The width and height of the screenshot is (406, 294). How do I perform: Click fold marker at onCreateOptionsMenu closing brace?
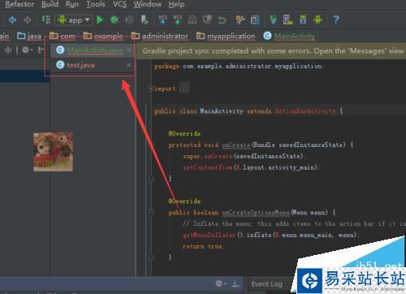pyautogui.click(x=152, y=257)
